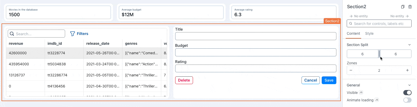Select the Average budget stat box

coord(171,12)
